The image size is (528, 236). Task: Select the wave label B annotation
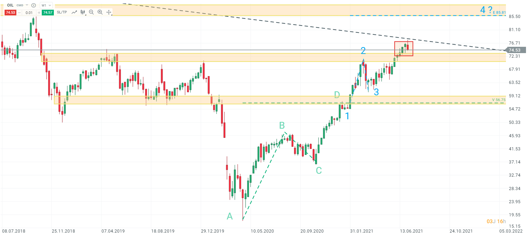(x=282, y=126)
